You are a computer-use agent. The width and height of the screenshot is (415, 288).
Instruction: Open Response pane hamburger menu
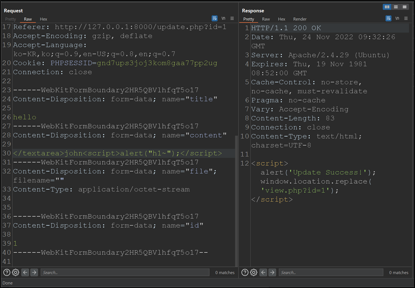(406, 18)
